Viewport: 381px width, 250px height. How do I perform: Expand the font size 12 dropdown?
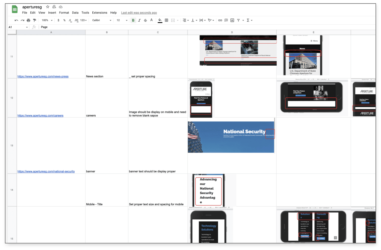tap(122, 20)
